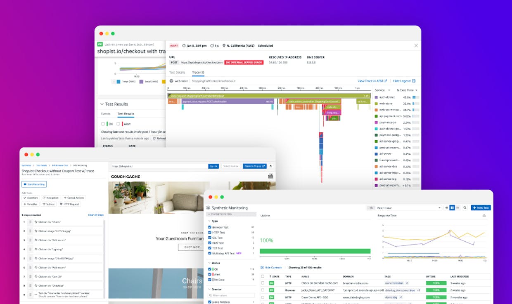Open the Service column dropdown in legend

click(x=382, y=90)
